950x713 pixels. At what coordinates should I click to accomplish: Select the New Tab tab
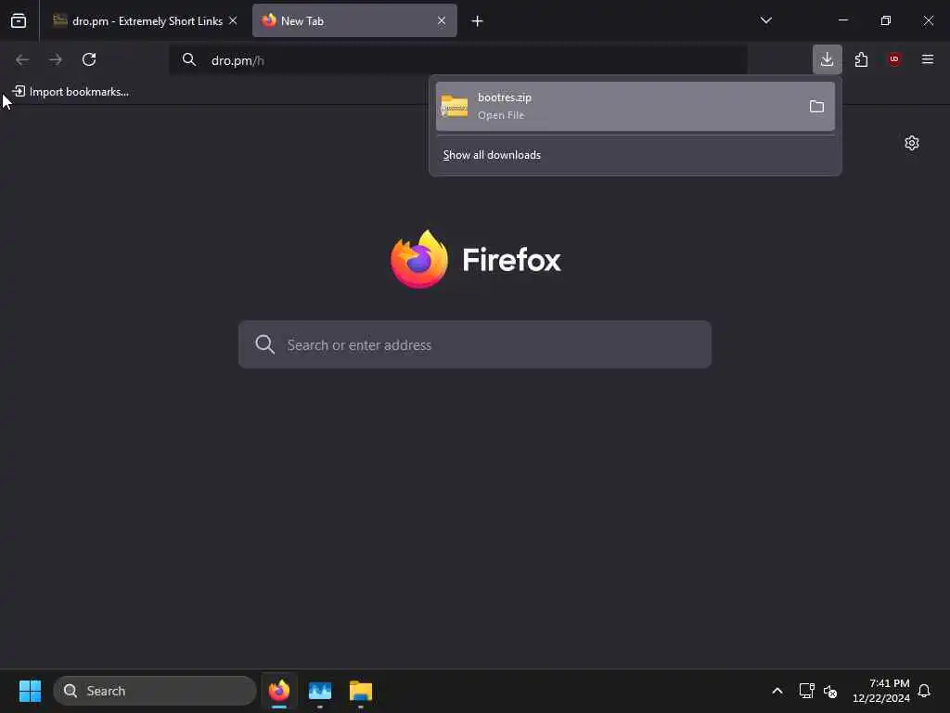click(x=354, y=20)
